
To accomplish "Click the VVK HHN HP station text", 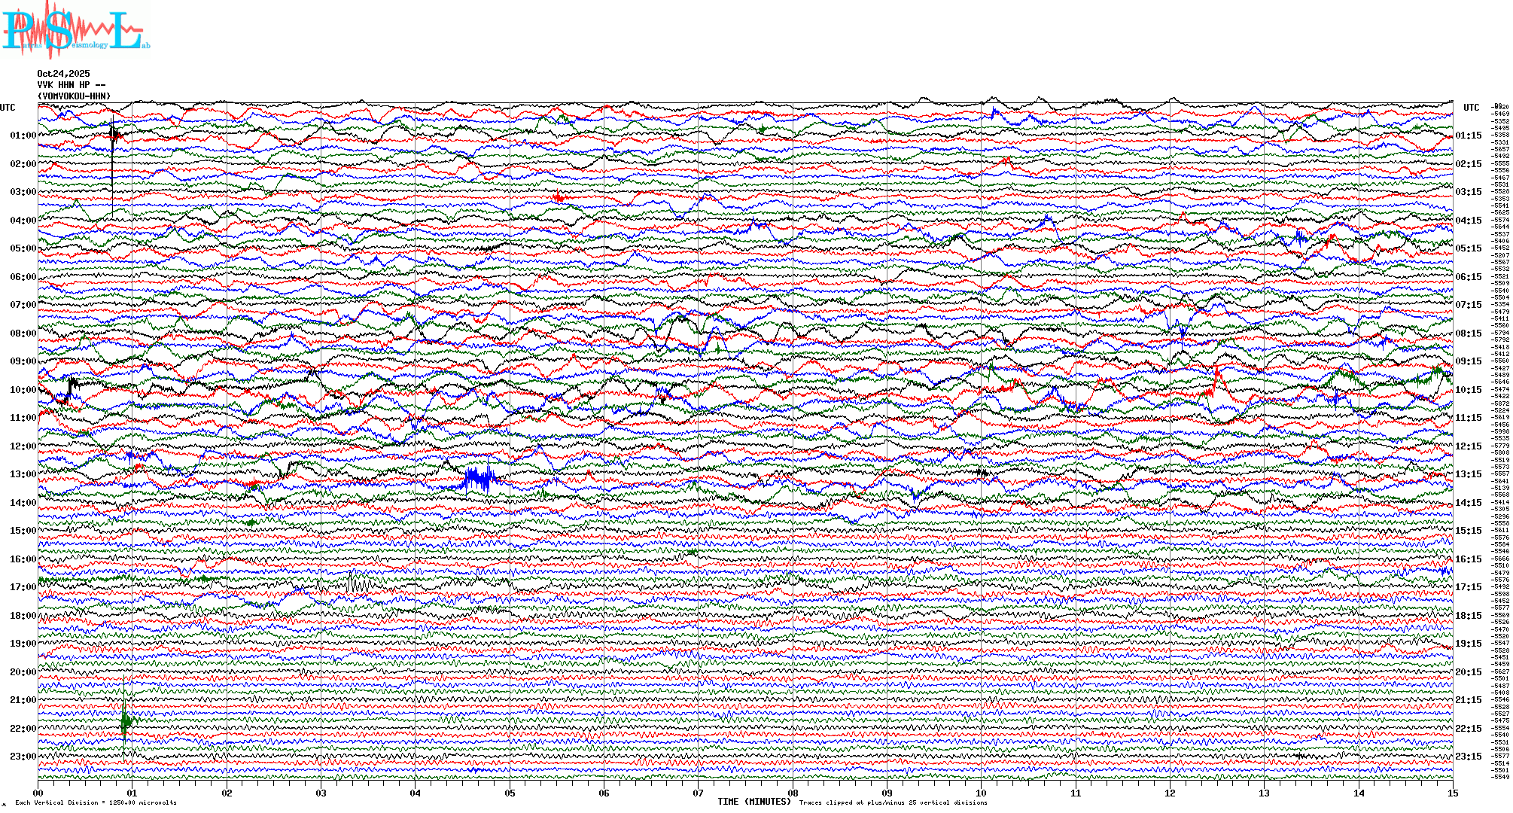I will point(72,85).
